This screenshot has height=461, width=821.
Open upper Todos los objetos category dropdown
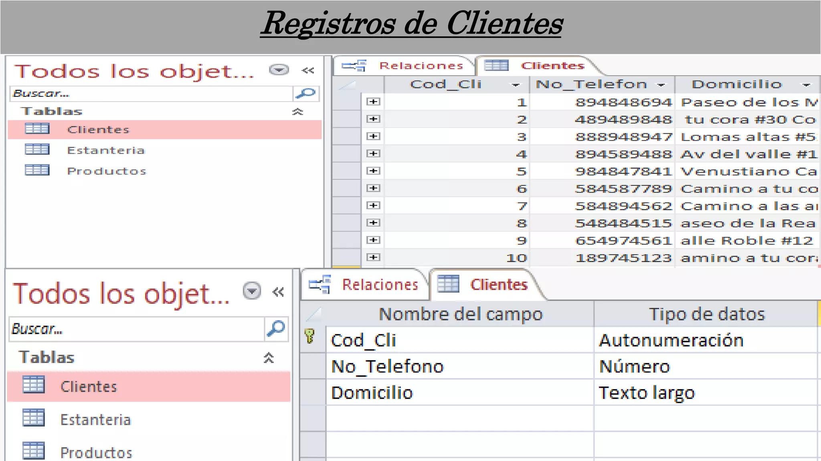pos(279,70)
